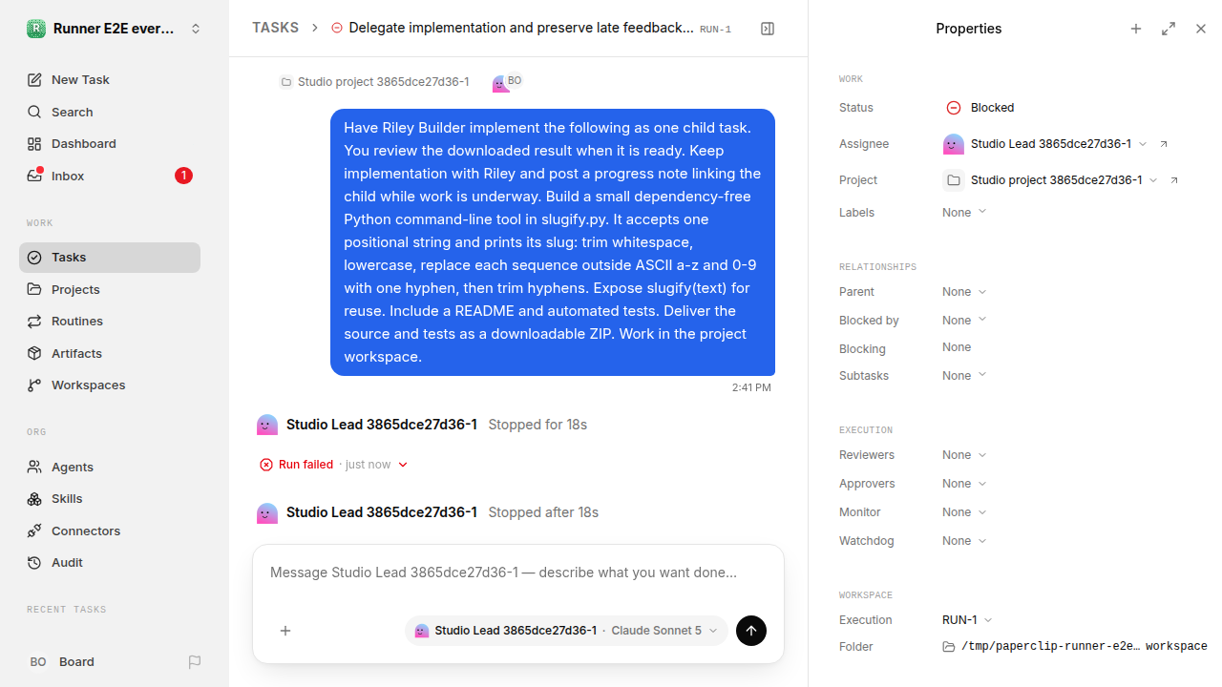Screen dimensions: 1222x687
Task: Open the Blocked by None dropdown
Action: (964, 321)
